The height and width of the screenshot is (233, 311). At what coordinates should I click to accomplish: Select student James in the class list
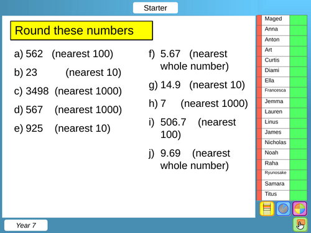click(276, 134)
